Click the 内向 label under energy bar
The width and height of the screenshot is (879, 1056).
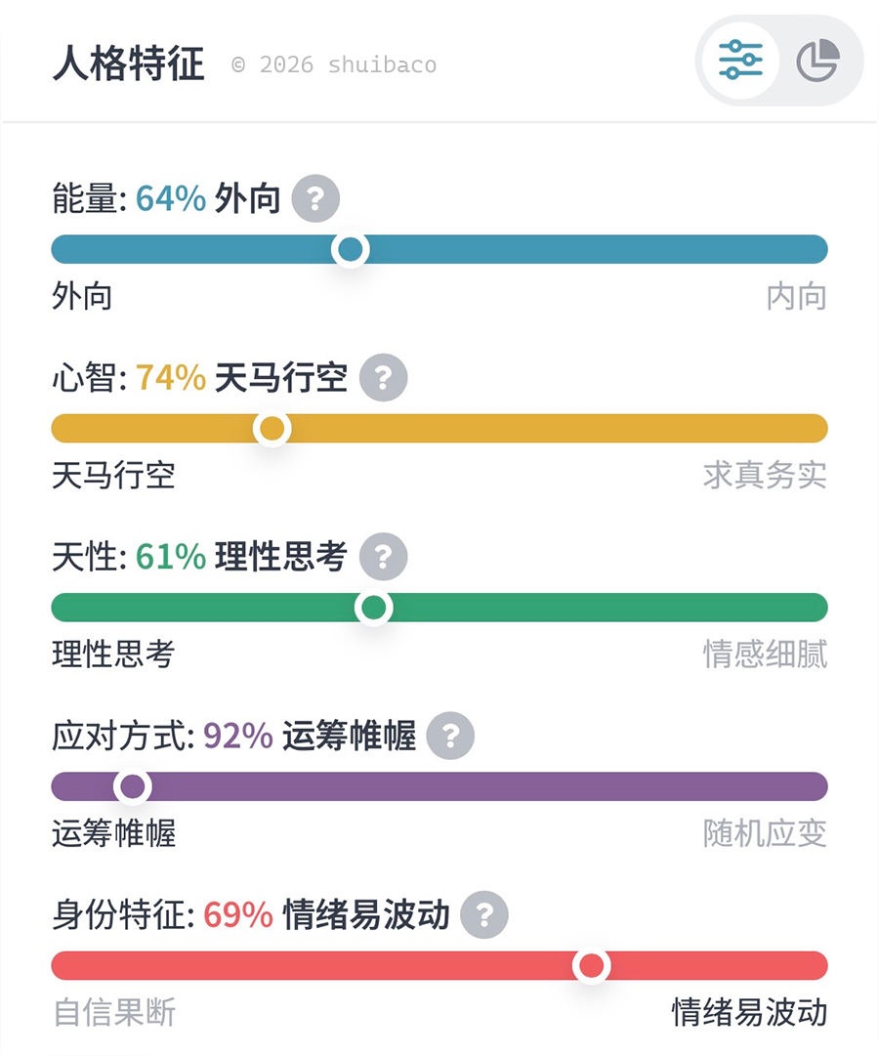coord(796,297)
